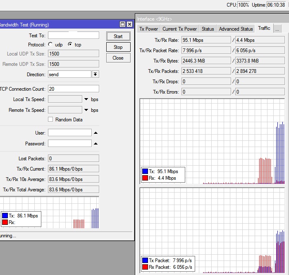Click the Start button

pyautogui.click(x=118, y=36)
